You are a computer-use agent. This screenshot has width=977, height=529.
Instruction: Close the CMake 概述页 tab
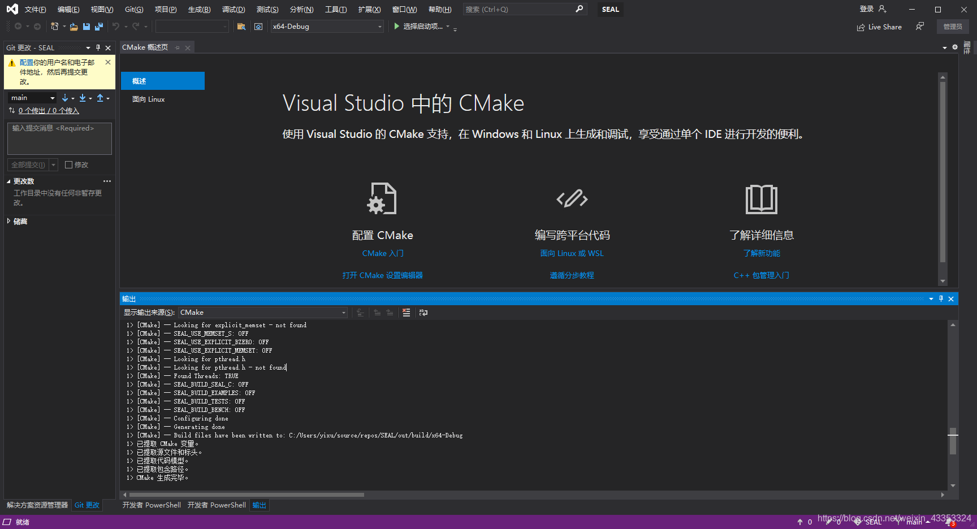188,48
